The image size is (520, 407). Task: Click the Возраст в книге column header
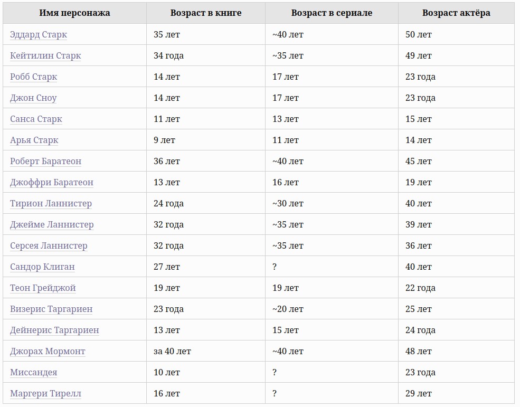click(206, 13)
